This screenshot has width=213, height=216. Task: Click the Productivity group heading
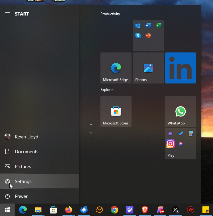click(x=110, y=14)
